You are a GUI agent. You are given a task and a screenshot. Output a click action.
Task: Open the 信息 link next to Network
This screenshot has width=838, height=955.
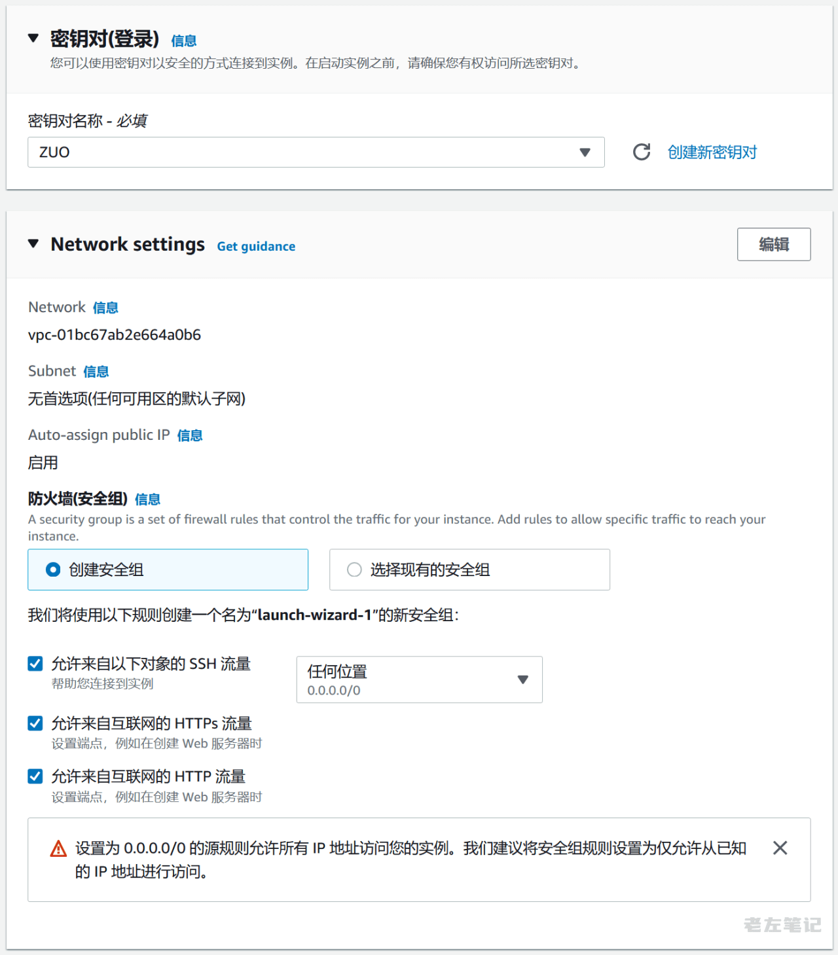pos(105,308)
